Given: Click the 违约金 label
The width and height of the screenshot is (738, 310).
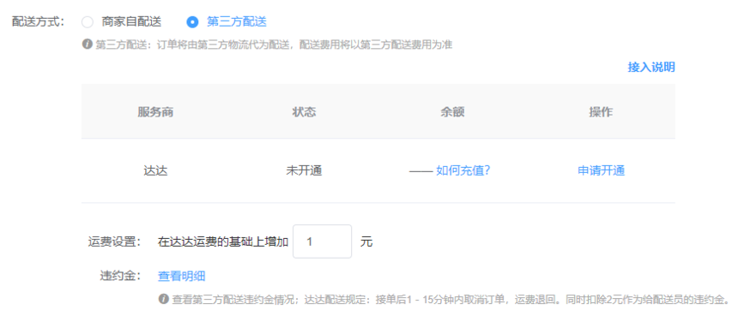Looking at the screenshot, I should (x=121, y=277).
